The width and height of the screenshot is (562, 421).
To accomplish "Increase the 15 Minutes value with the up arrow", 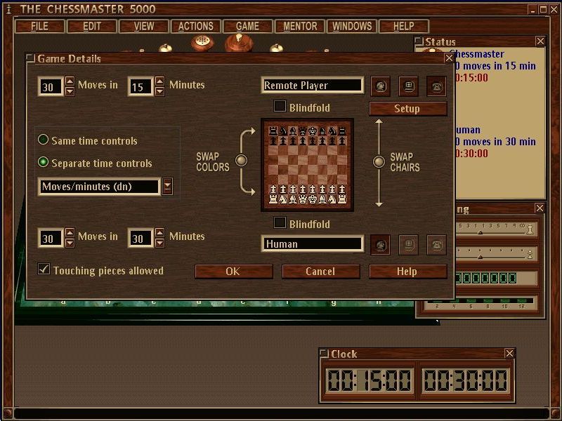I will (x=158, y=81).
